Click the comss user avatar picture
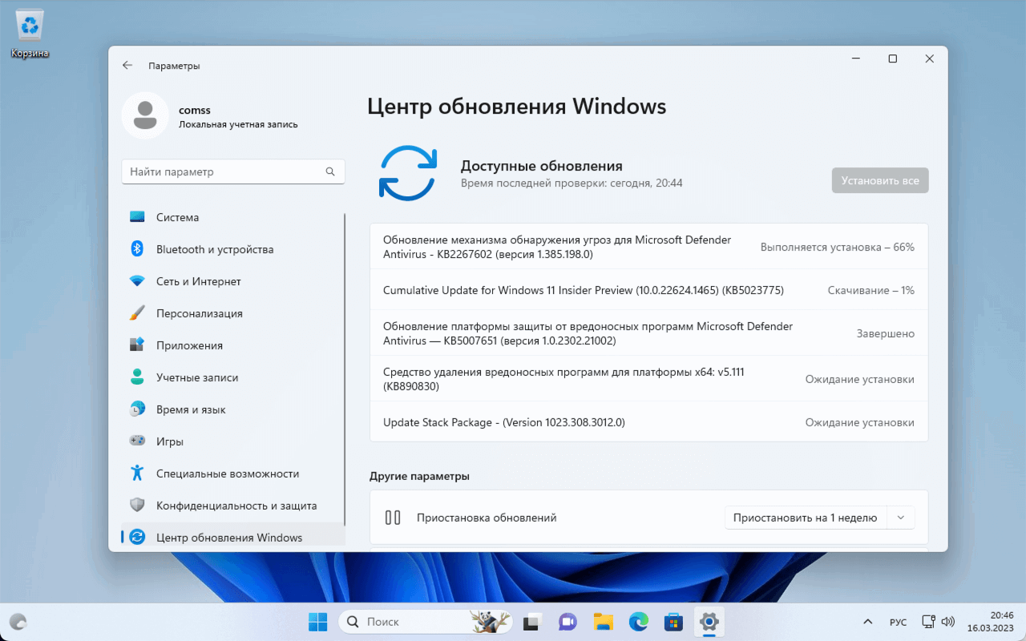This screenshot has width=1026, height=641. click(145, 115)
